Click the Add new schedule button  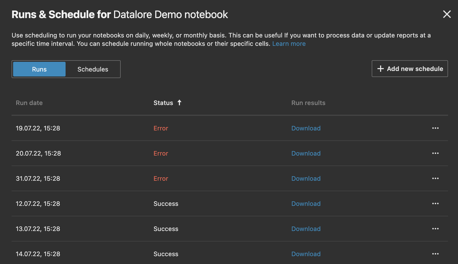(x=410, y=69)
